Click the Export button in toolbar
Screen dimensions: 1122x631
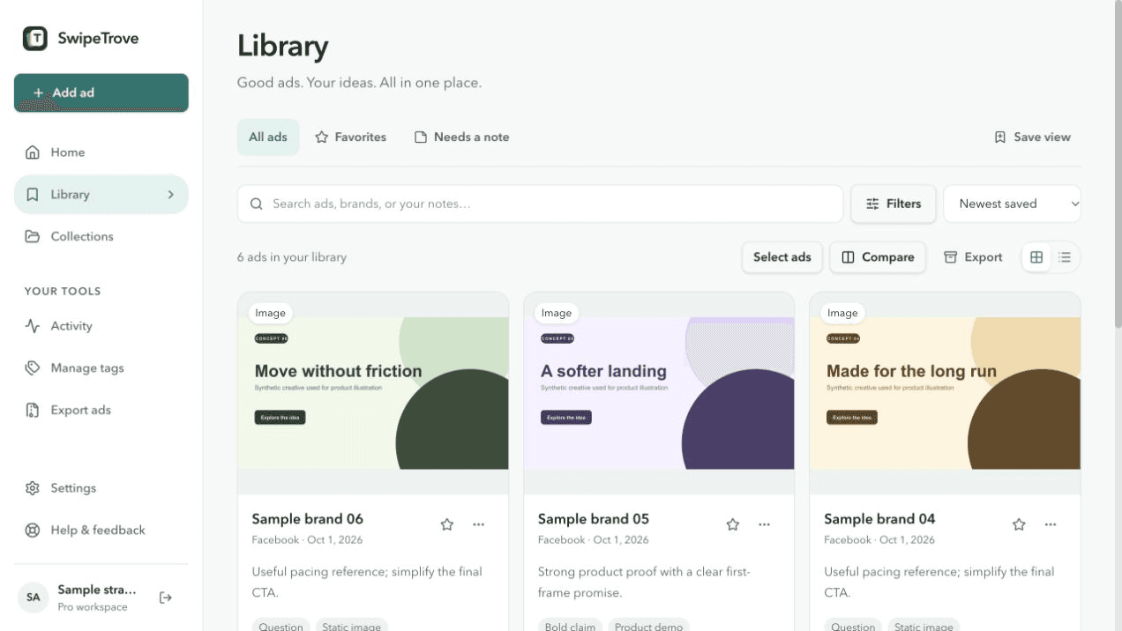973,257
